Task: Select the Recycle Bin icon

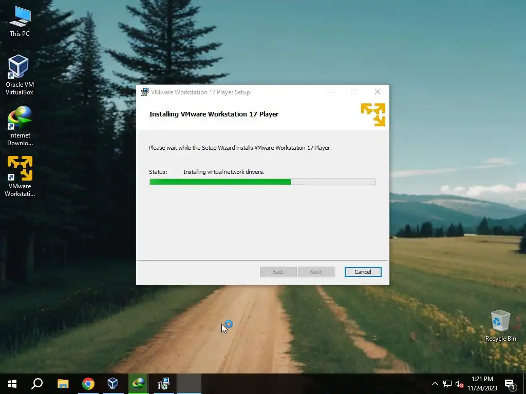Action: click(x=500, y=326)
